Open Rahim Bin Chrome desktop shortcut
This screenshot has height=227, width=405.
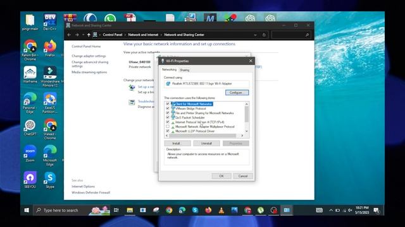[30, 50]
